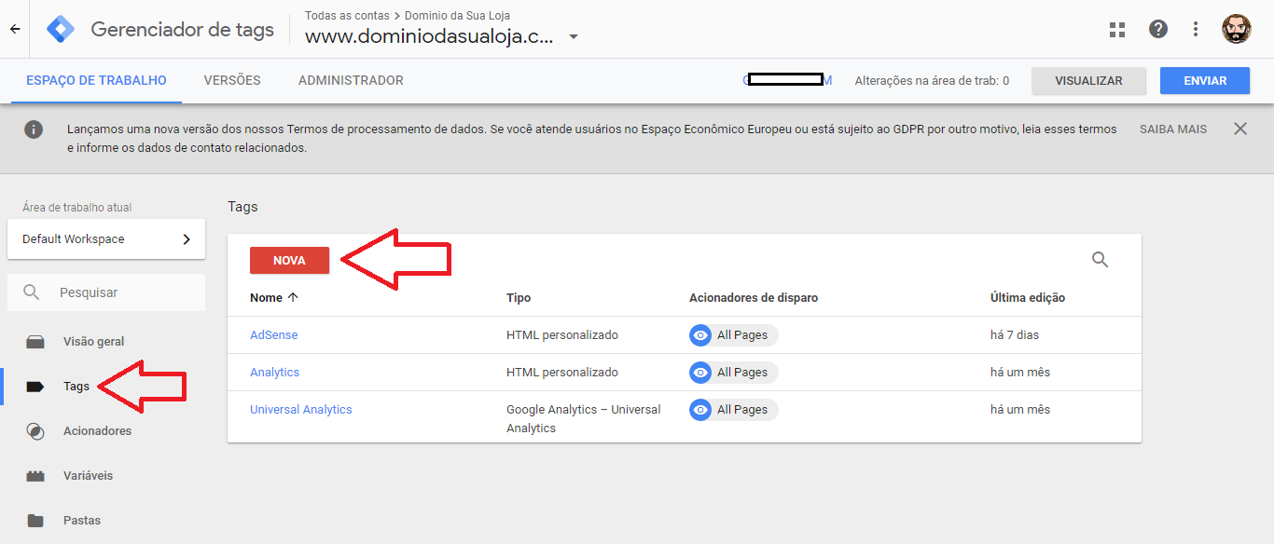The image size is (1274, 544).
Task: Open the three-dot more options menu
Action: (x=1196, y=29)
